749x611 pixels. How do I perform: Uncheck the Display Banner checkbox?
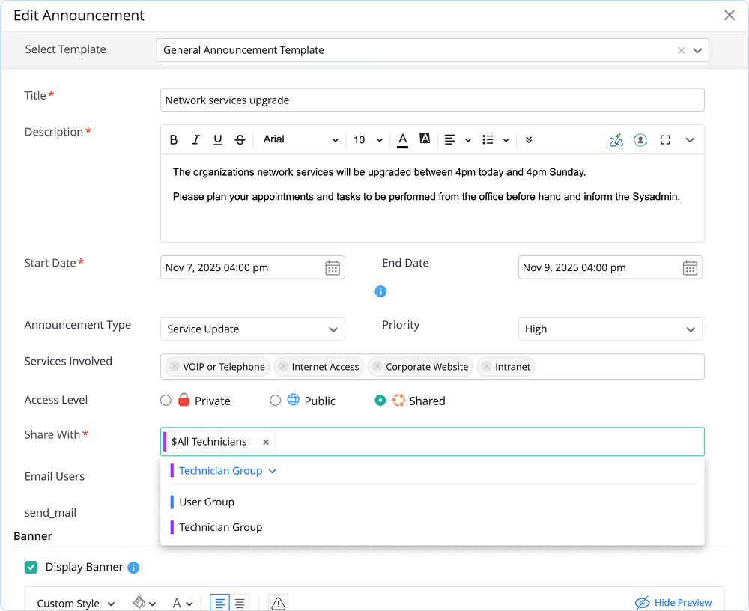(31, 567)
